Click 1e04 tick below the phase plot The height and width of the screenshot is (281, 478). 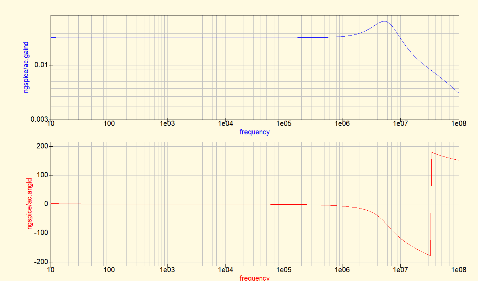click(x=225, y=270)
